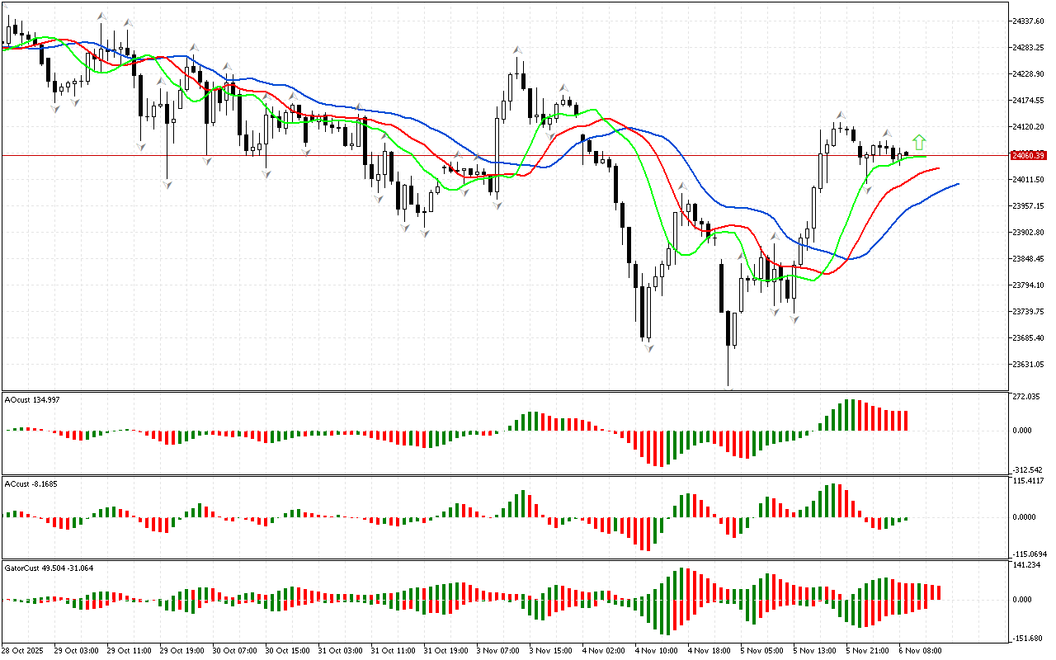1056x660 pixels.
Task: Click the 272.035 AOcust scale value
Action: [1026, 398]
